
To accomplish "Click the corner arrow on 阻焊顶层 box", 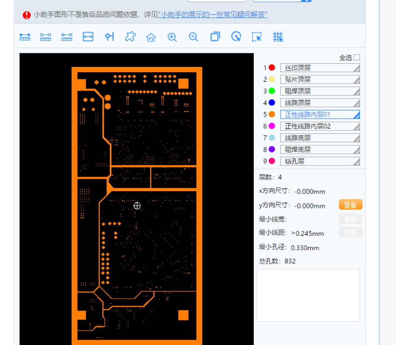I will click(x=356, y=92).
